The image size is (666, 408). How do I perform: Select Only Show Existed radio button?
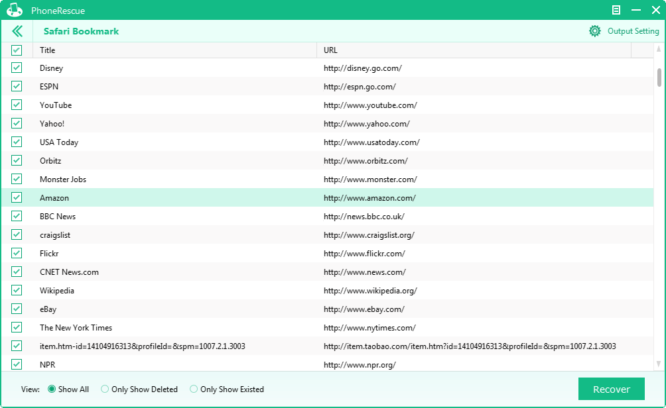coord(194,389)
